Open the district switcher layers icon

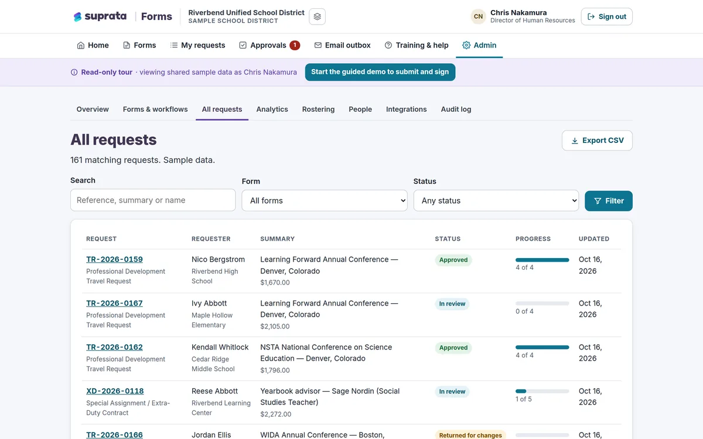click(x=317, y=16)
